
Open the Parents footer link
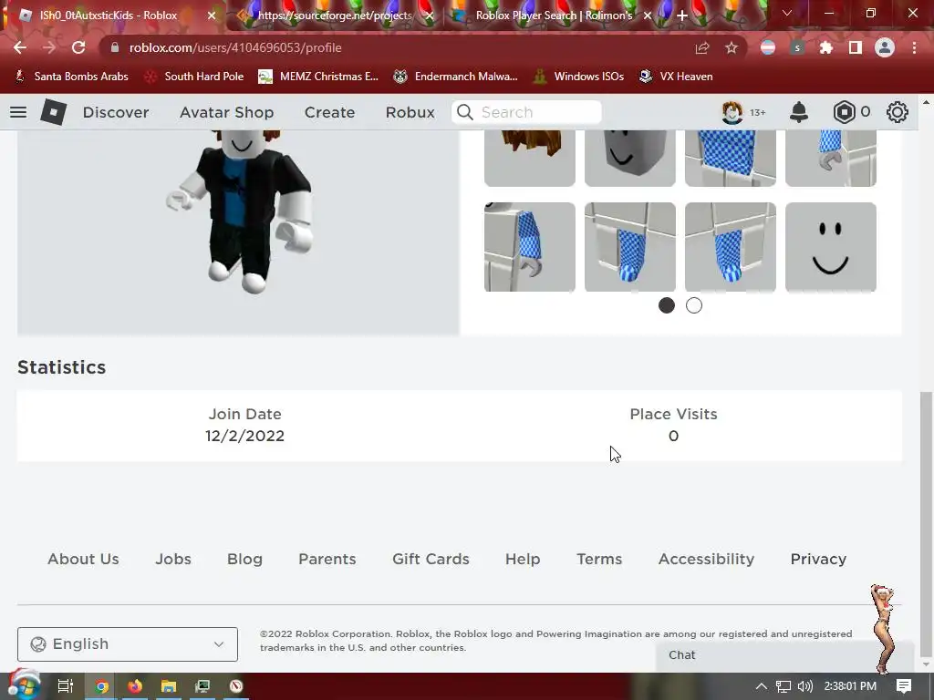(327, 559)
